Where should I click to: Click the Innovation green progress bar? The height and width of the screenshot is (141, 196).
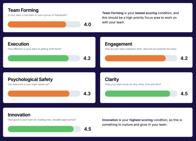point(41,129)
